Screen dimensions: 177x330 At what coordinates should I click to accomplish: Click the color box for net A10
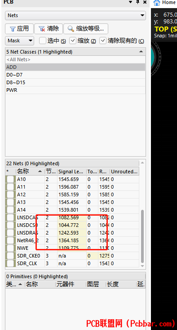10,179
